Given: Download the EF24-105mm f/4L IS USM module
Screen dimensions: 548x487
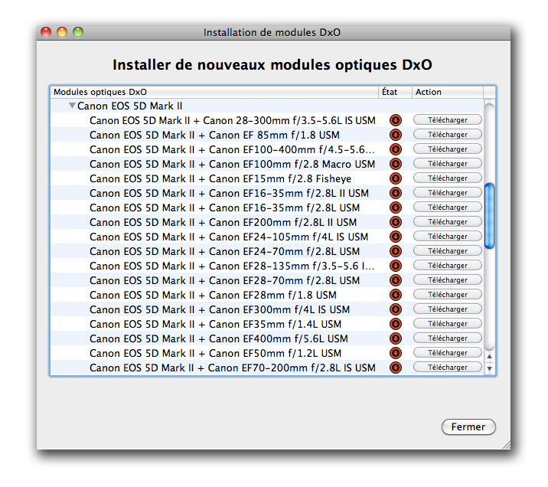Looking at the screenshot, I should point(447,237).
